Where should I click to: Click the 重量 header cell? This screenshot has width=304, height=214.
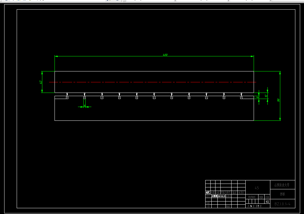click(x=261, y=197)
